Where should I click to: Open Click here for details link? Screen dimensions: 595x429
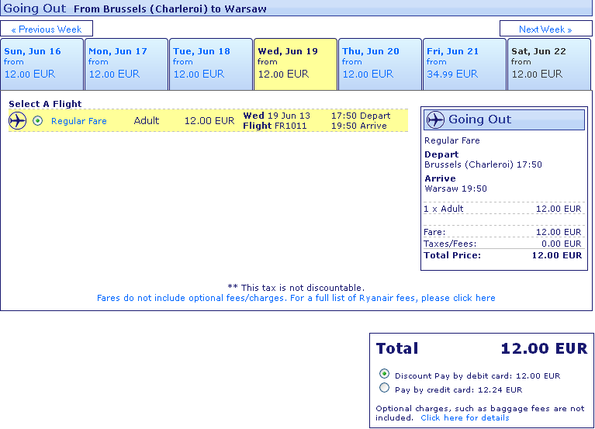point(465,417)
